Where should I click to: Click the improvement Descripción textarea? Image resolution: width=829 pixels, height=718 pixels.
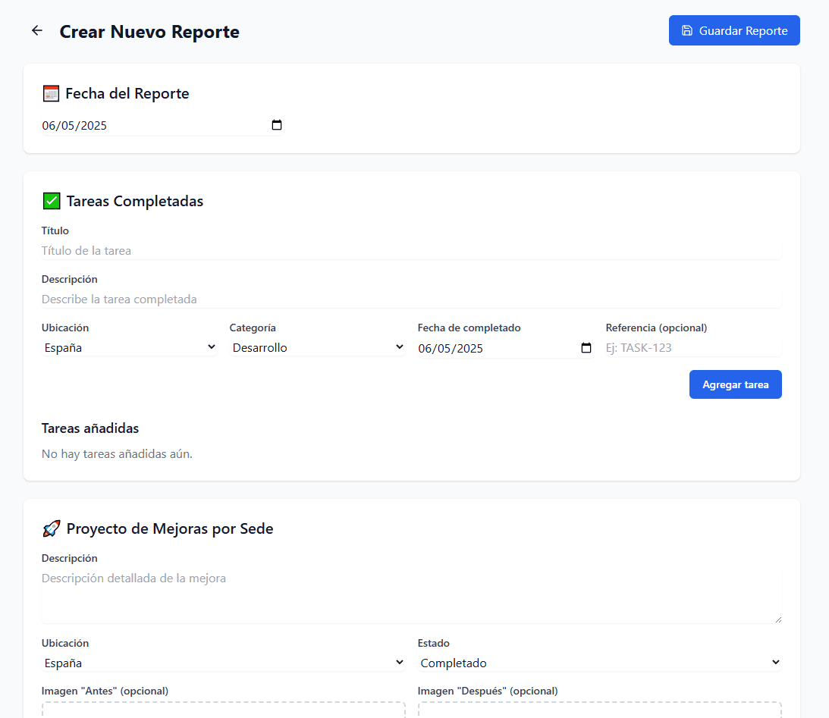point(411,596)
